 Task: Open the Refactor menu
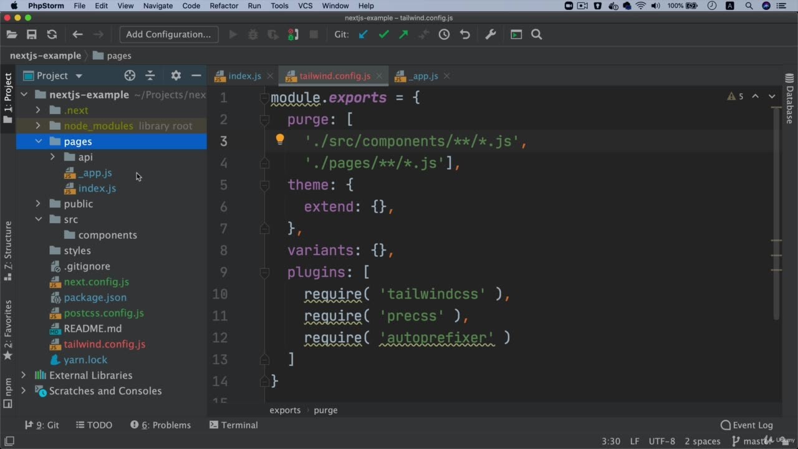click(224, 6)
